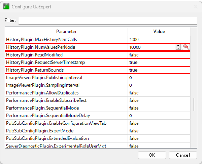Select PerformancePlugin.SequentialMode parameter
The image size is (202, 164).
(42, 108)
